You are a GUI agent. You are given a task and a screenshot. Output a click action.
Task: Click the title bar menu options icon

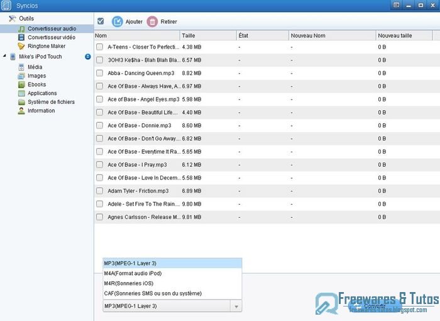tap(396, 5)
